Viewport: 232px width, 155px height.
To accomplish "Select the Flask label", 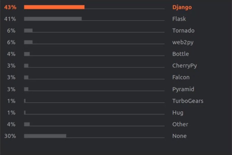I will tap(179, 19).
